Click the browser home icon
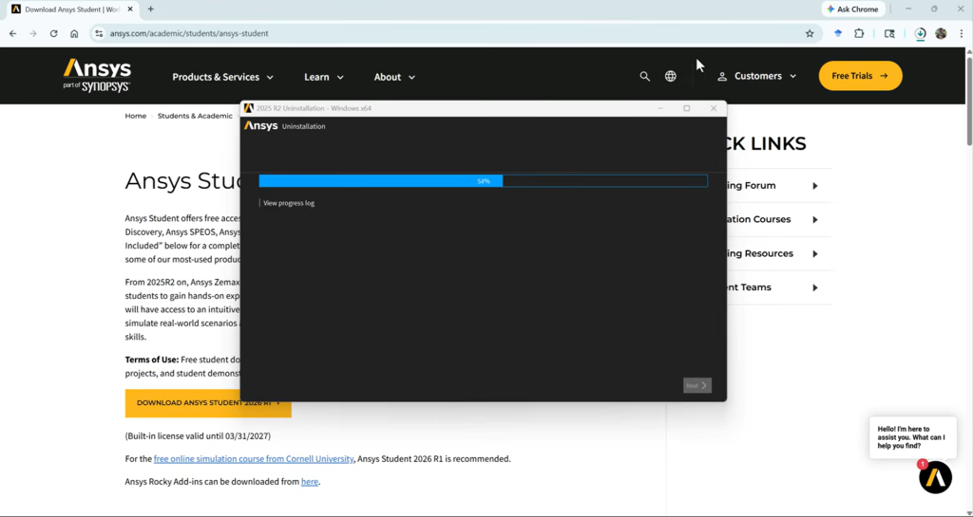 [74, 33]
